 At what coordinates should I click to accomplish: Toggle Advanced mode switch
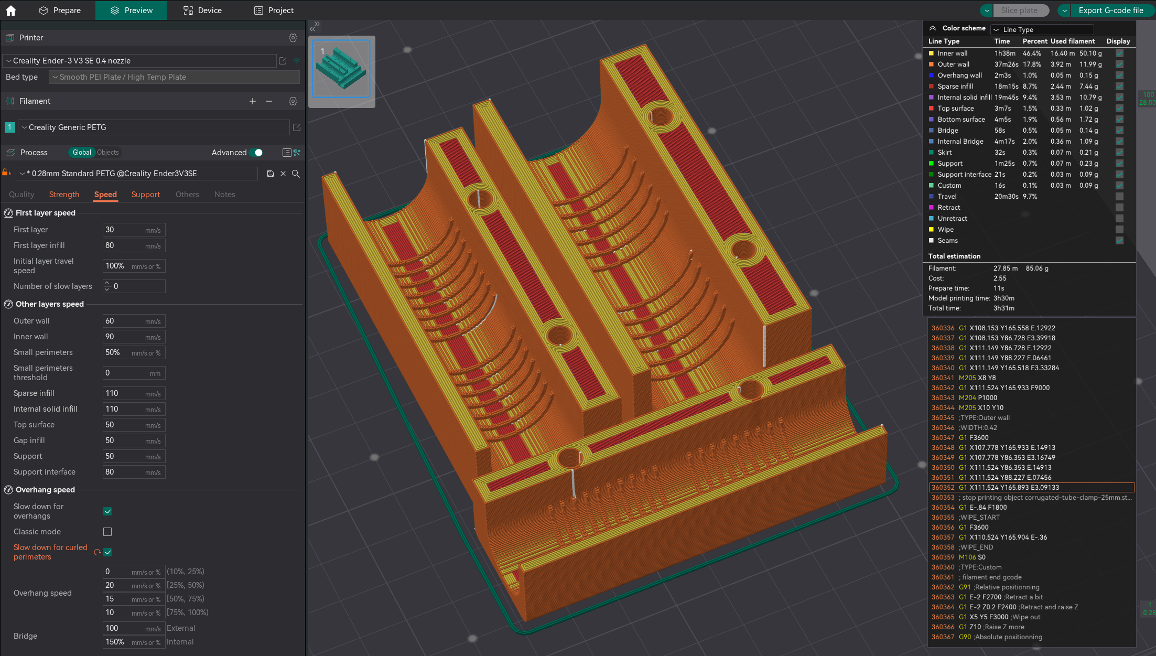256,153
